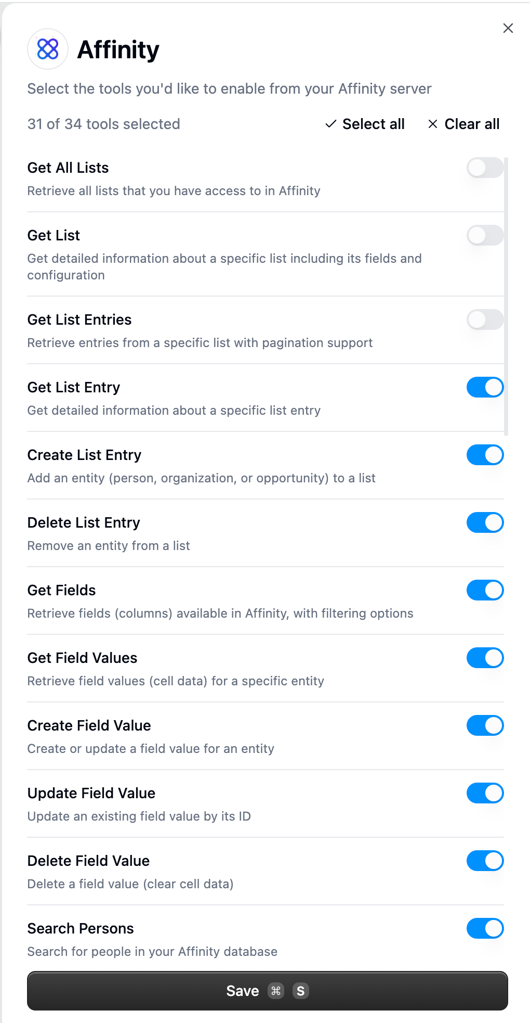Click the checkmark icon beside Select all
Viewport: 530px width, 1023px height.
tap(330, 124)
